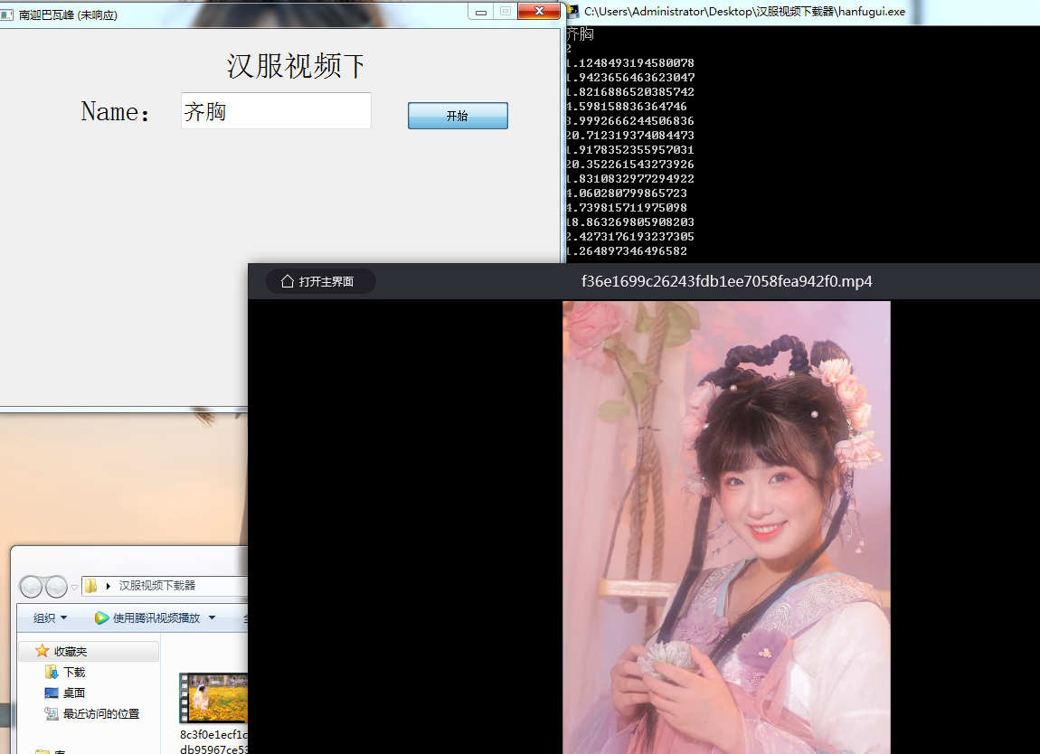Click the video title f36e1699c26243fdb1ee7058fea942f0.mp4
Screen dimensions: 1040x754
(726, 281)
